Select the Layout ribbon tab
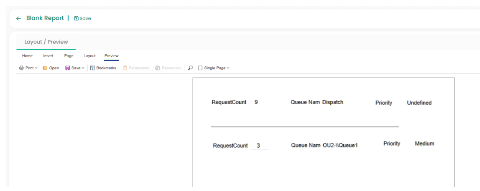This screenshot has height=191, width=480. [x=89, y=56]
